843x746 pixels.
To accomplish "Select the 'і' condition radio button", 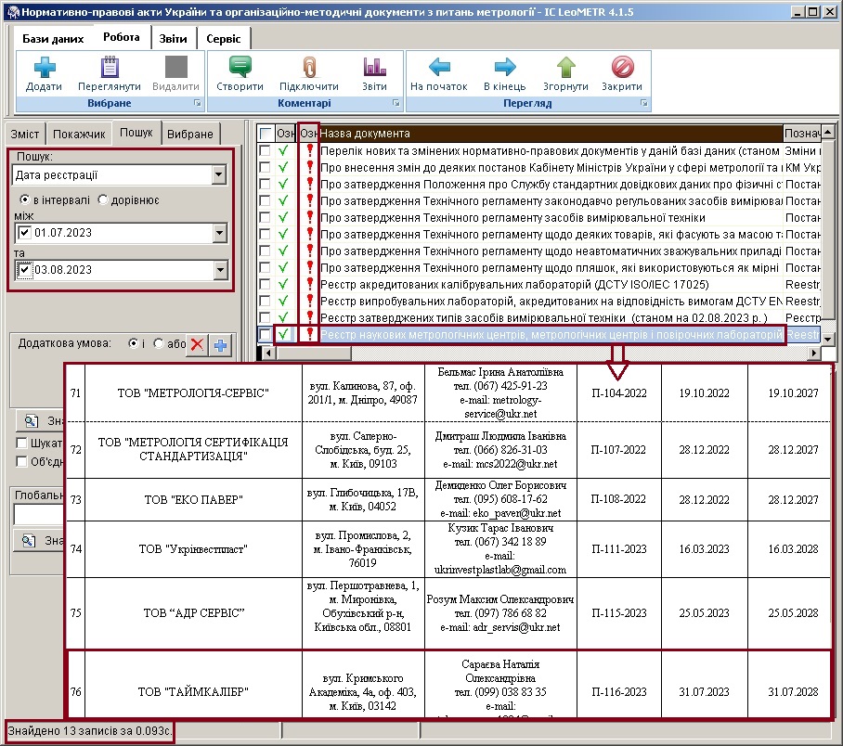I will (134, 343).
